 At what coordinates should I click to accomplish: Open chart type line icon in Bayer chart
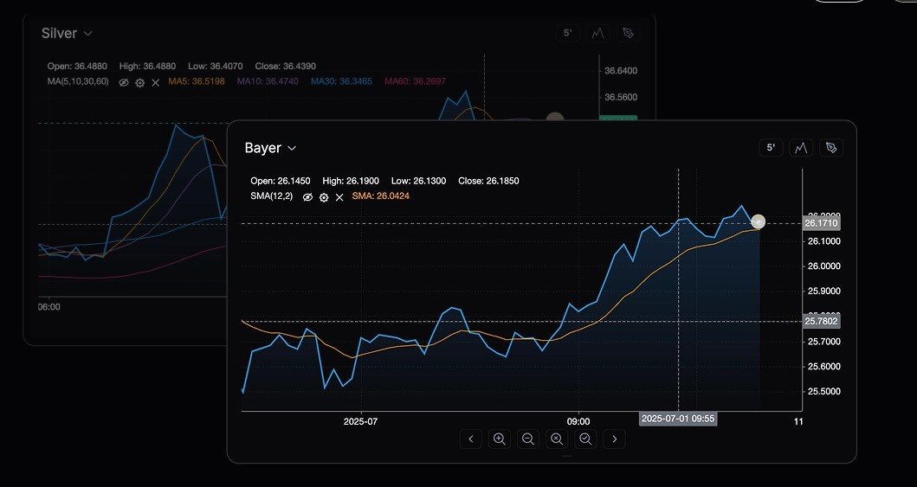tap(801, 148)
